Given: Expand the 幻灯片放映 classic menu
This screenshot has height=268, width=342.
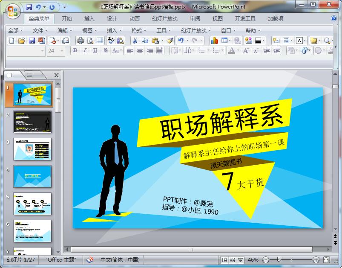Looking at the screenshot, I should point(196,31).
